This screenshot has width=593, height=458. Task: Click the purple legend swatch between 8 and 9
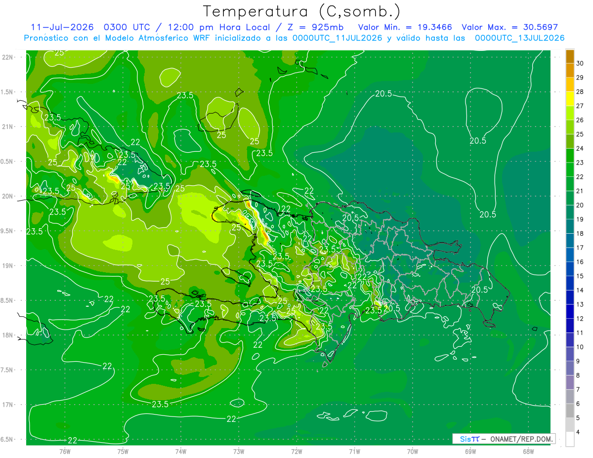[x=570, y=369]
